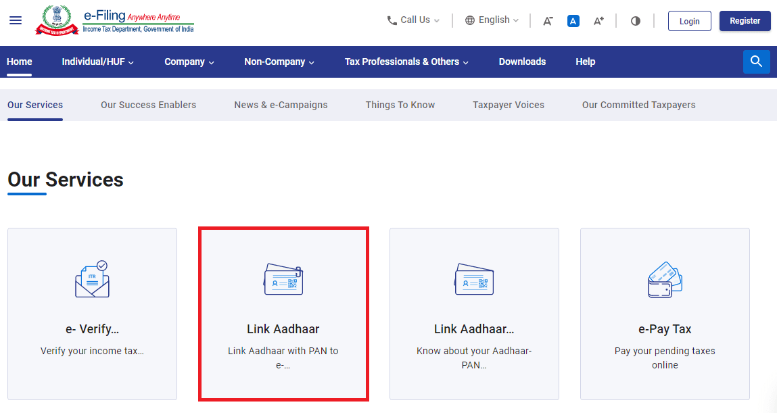Open the Help menu item
Image resolution: width=777 pixels, height=413 pixels.
585,62
